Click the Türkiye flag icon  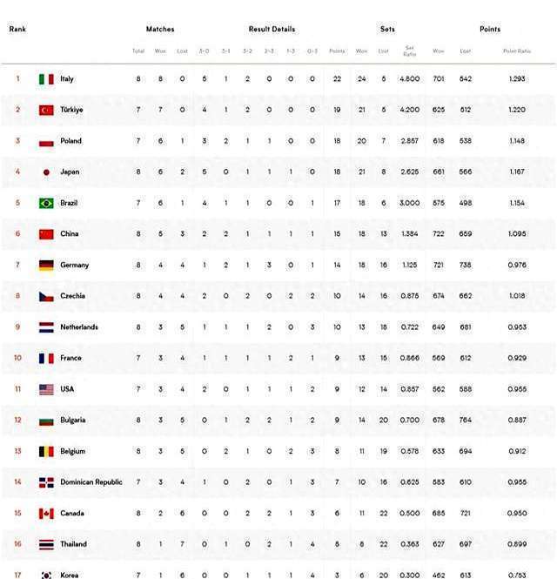click(46, 111)
